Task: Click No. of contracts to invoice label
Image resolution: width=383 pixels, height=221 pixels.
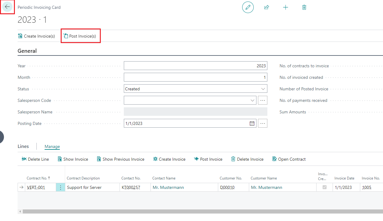Action: click(304, 66)
